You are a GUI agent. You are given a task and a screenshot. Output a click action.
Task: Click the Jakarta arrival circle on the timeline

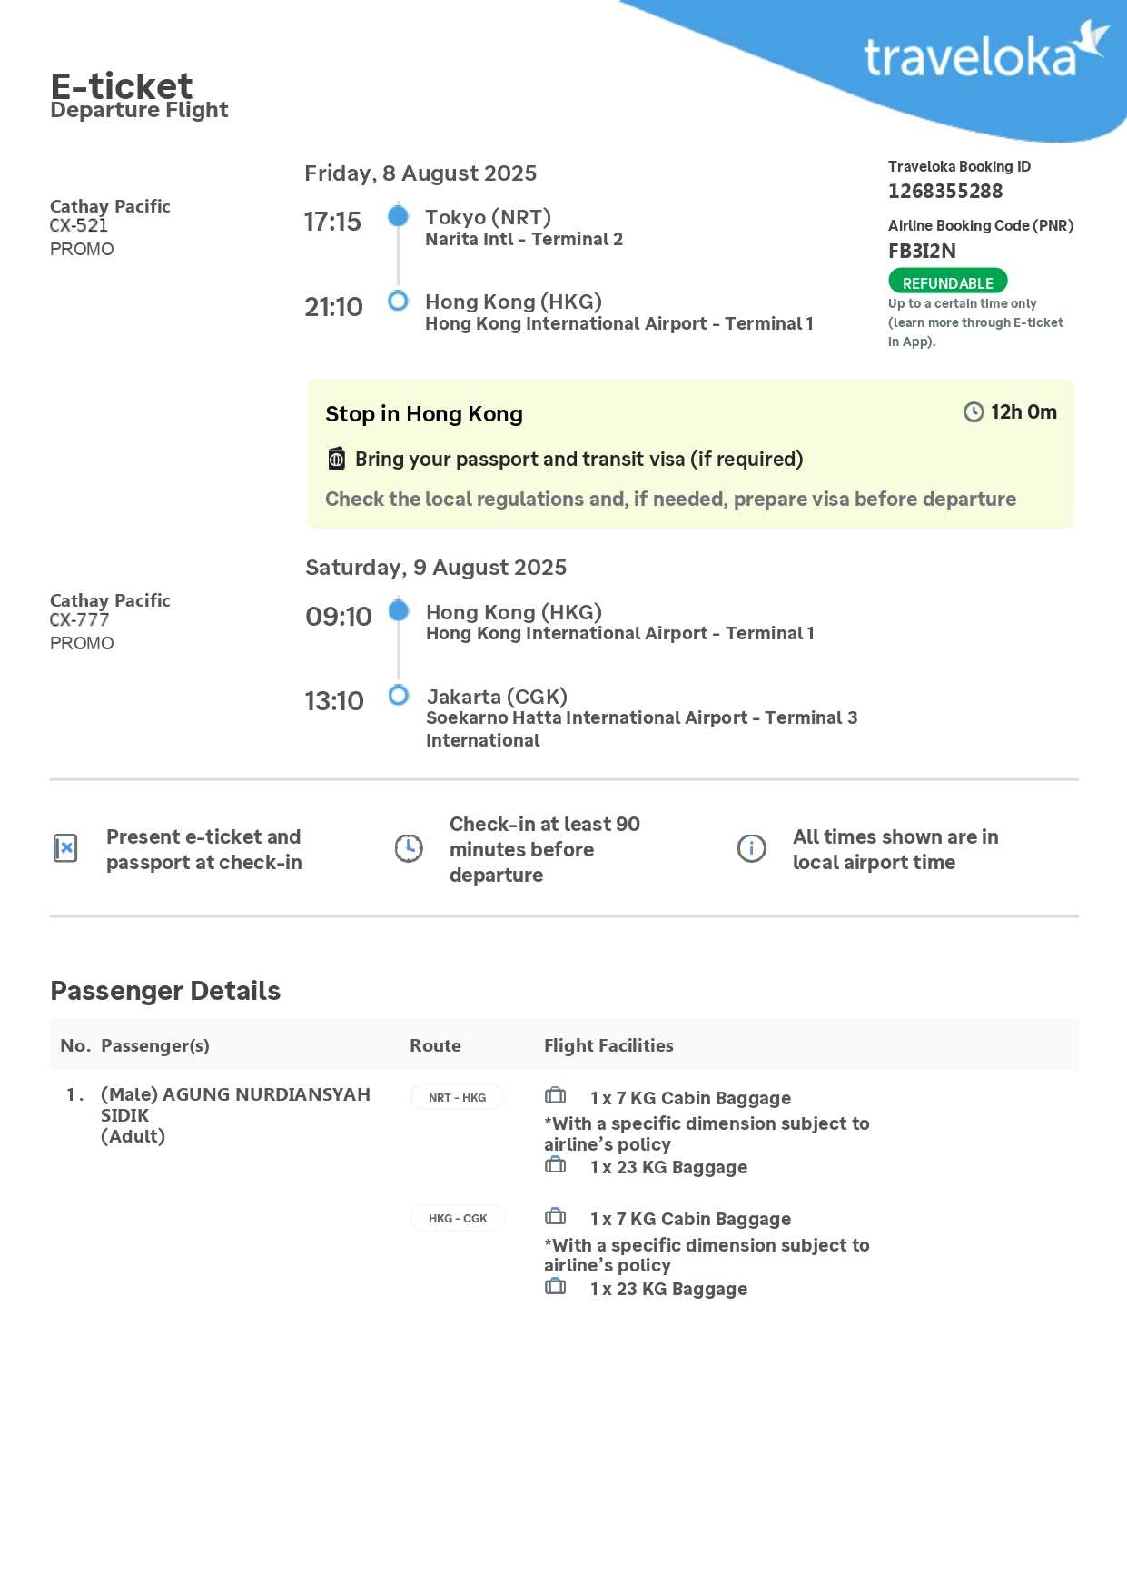(x=398, y=696)
